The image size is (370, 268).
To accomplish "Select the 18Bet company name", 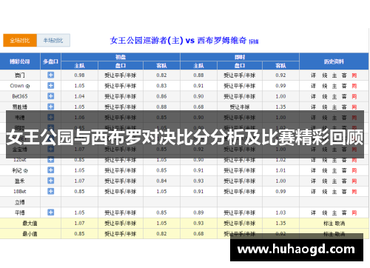I will pos(20,192).
